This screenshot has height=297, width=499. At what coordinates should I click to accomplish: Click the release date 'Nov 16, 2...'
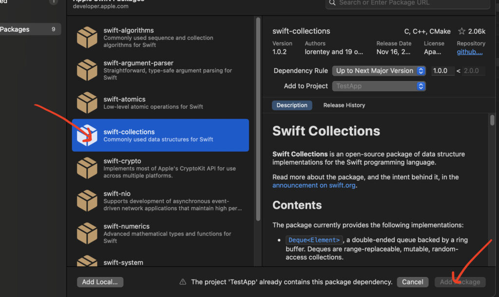[393, 52]
